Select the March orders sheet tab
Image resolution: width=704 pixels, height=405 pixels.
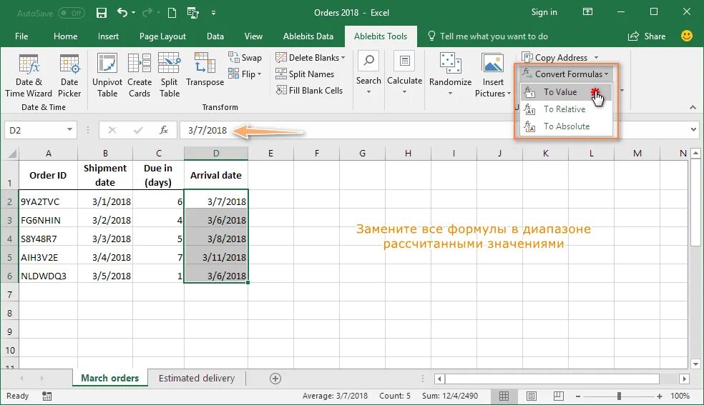(x=109, y=378)
